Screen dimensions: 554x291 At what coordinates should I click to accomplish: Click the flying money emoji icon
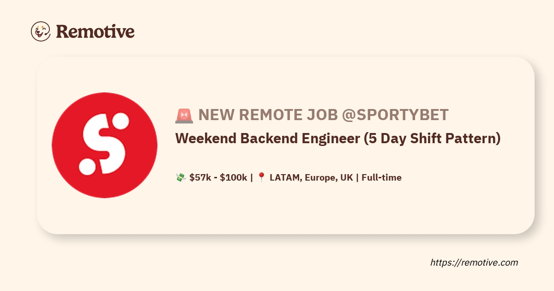click(x=181, y=177)
